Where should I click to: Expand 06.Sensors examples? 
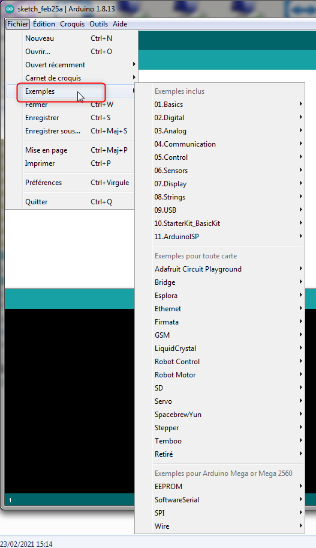(x=219, y=171)
